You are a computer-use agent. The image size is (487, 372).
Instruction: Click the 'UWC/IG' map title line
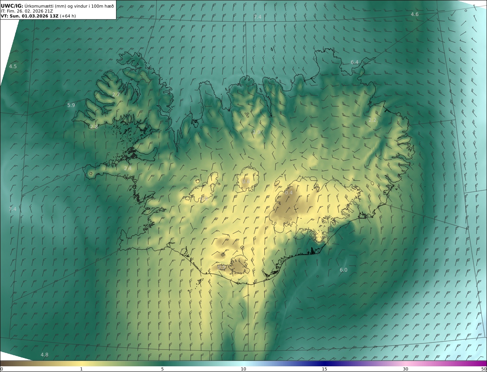[57, 6]
